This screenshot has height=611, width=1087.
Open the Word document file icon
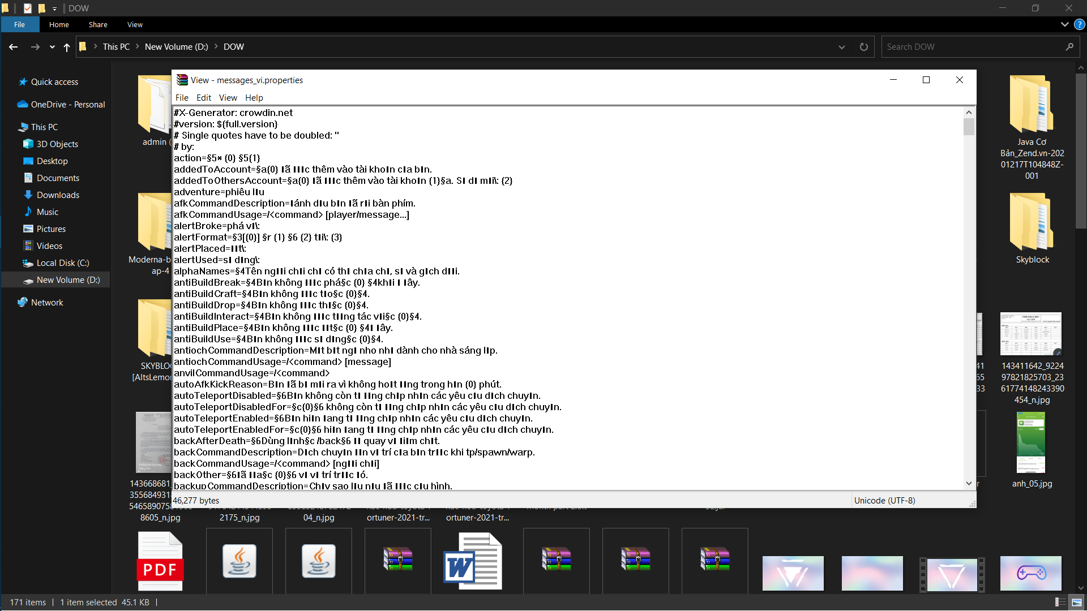[x=472, y=562]
